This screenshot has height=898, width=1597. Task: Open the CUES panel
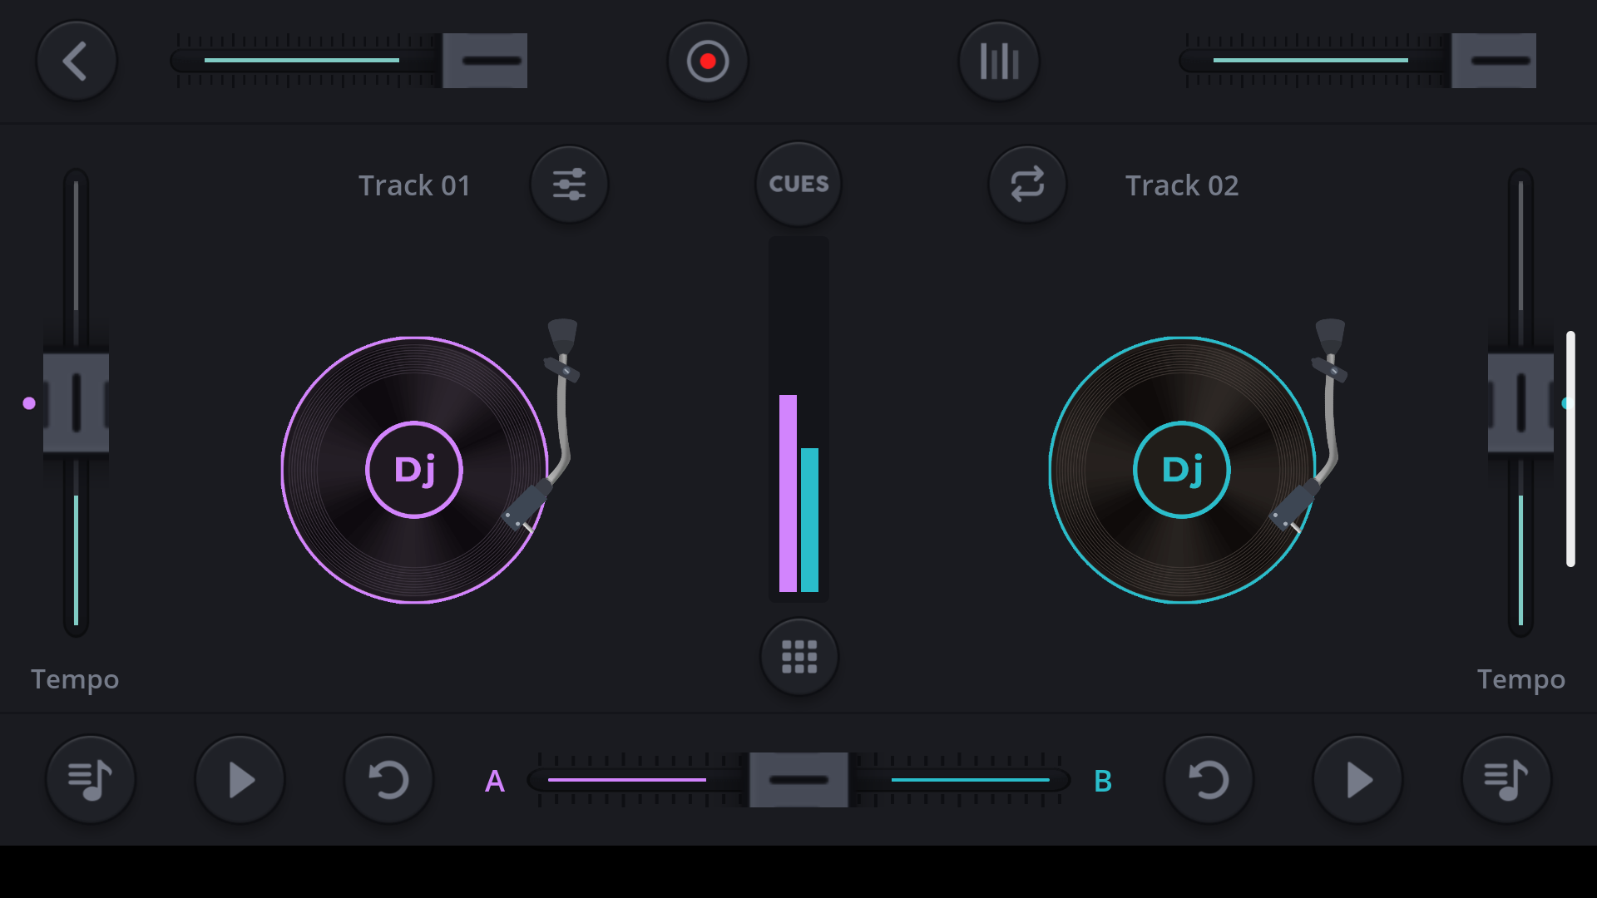tap(798, 184)
